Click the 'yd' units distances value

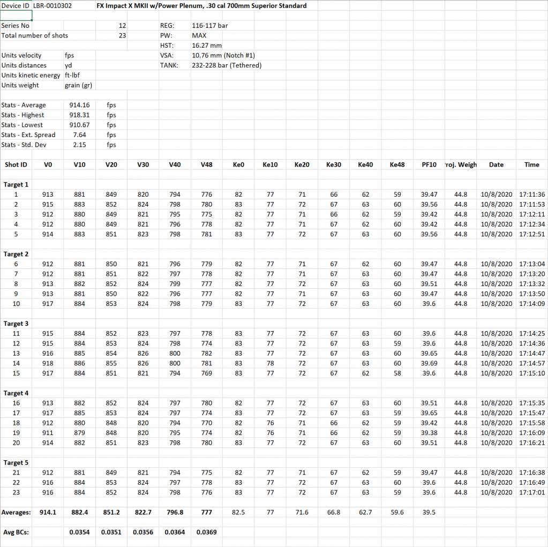pyautogui.click(x=68, y=65)
